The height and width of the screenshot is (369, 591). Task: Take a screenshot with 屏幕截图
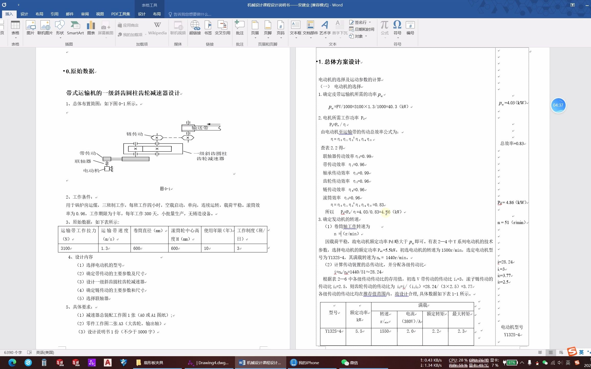click(x=105, y=28)
